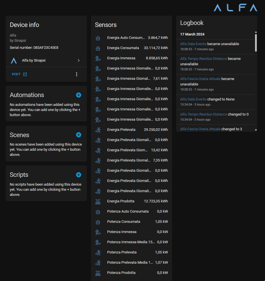
Task: Open Potenza Prodotta sensor row
Action: click(x=132, y=273)
